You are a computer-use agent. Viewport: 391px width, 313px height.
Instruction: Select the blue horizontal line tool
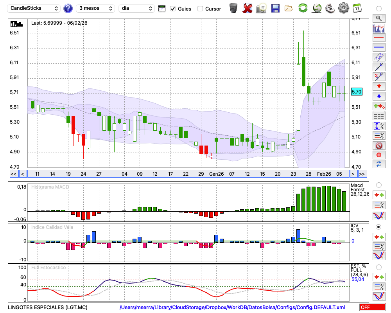(378, 47)
